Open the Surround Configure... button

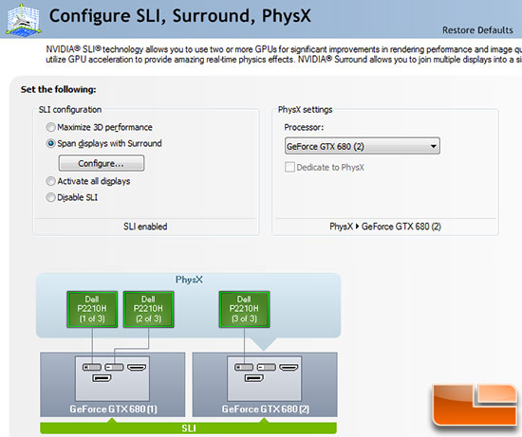click(102, 163)
